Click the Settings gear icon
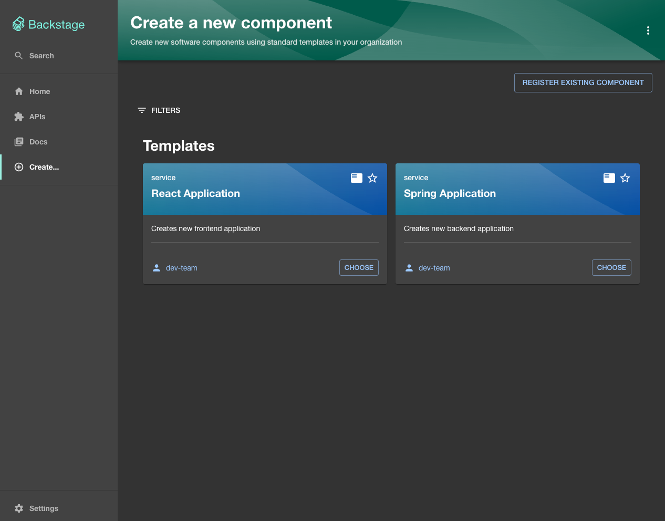 (x=19, y=508)
